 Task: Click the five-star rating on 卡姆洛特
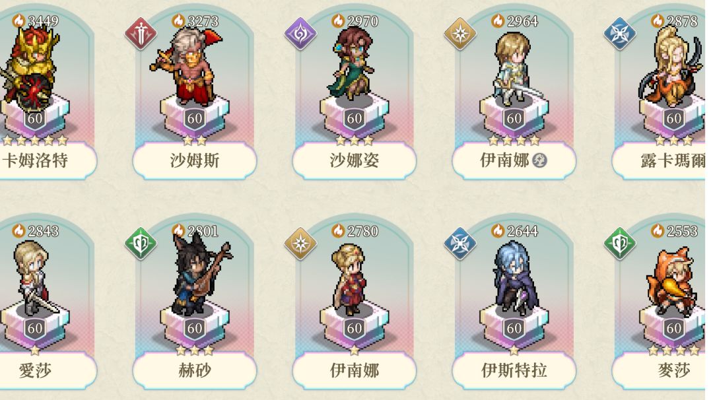pos(35,141)
